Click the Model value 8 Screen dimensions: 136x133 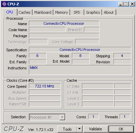[x=81, y=56]
